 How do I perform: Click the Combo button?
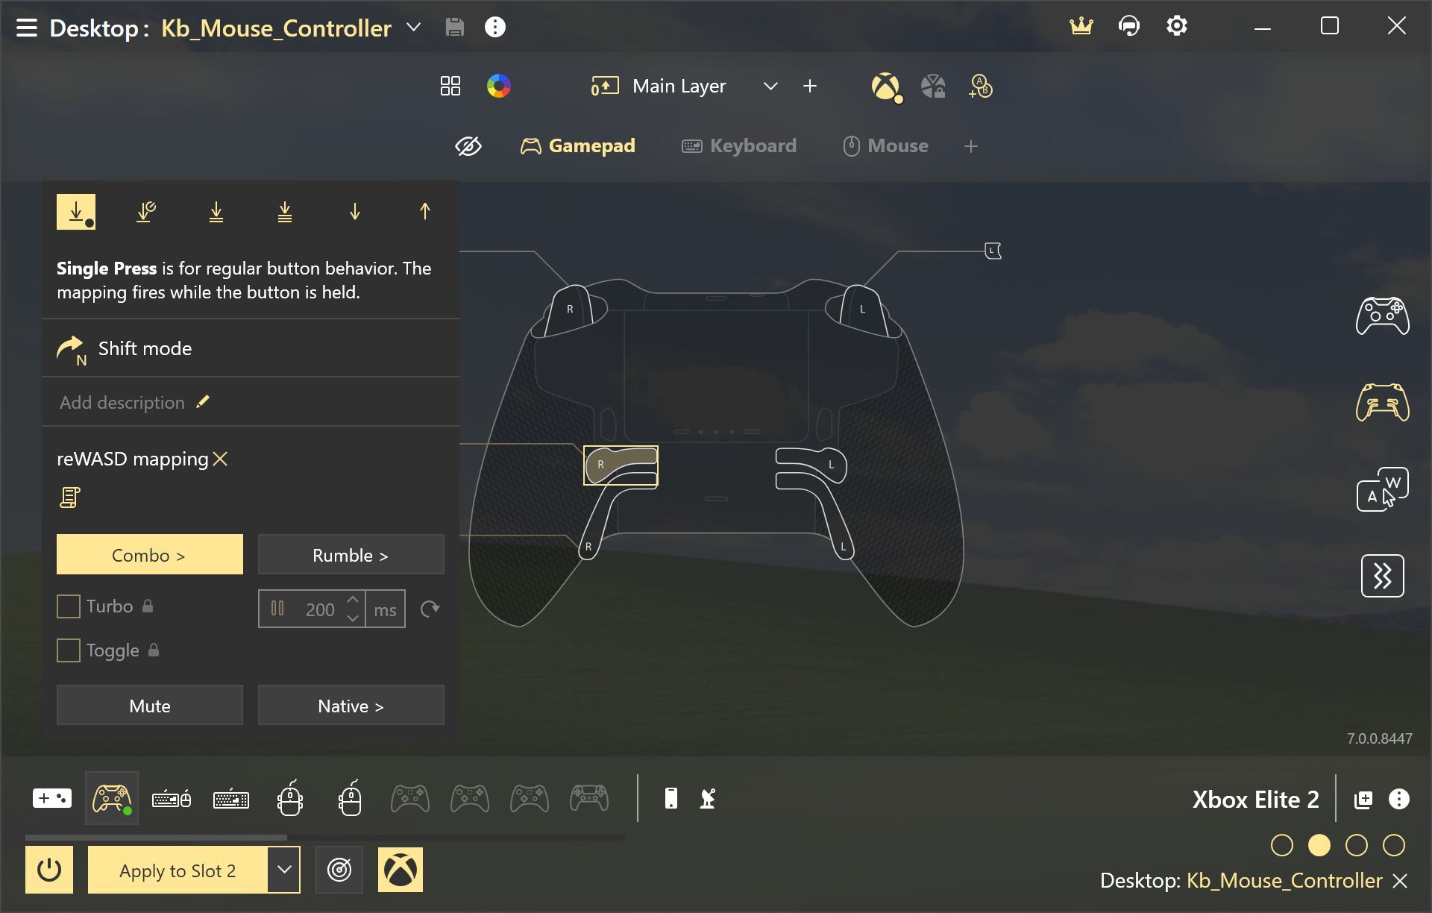pos(150,555)
